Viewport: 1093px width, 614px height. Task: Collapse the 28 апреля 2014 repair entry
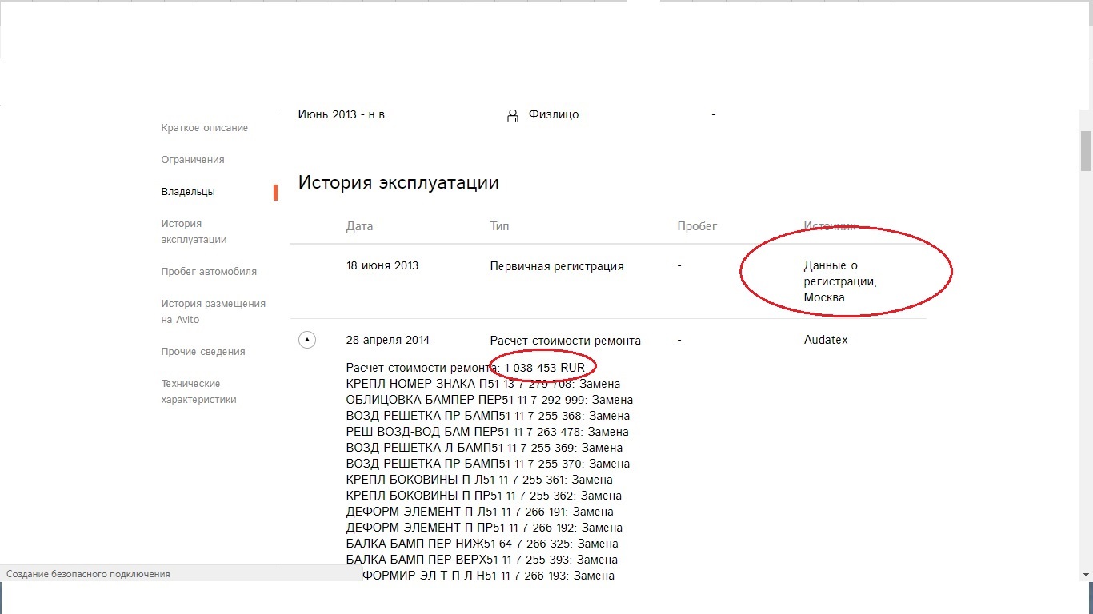[x=306, y=340]
